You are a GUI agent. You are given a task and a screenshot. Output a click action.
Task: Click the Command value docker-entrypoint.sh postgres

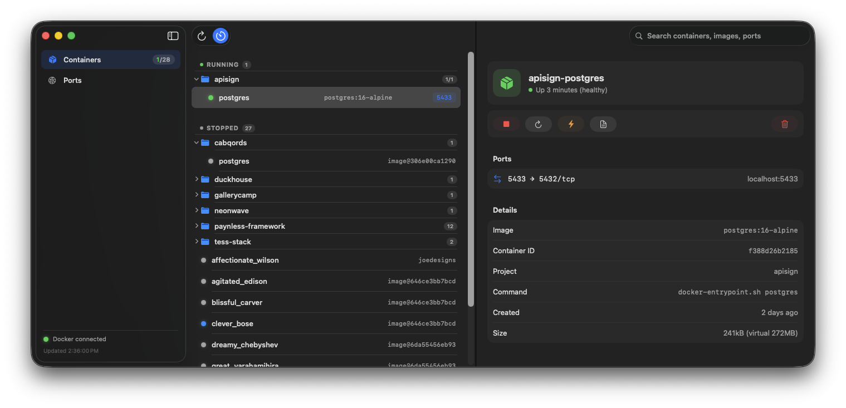tap(737, 292)
